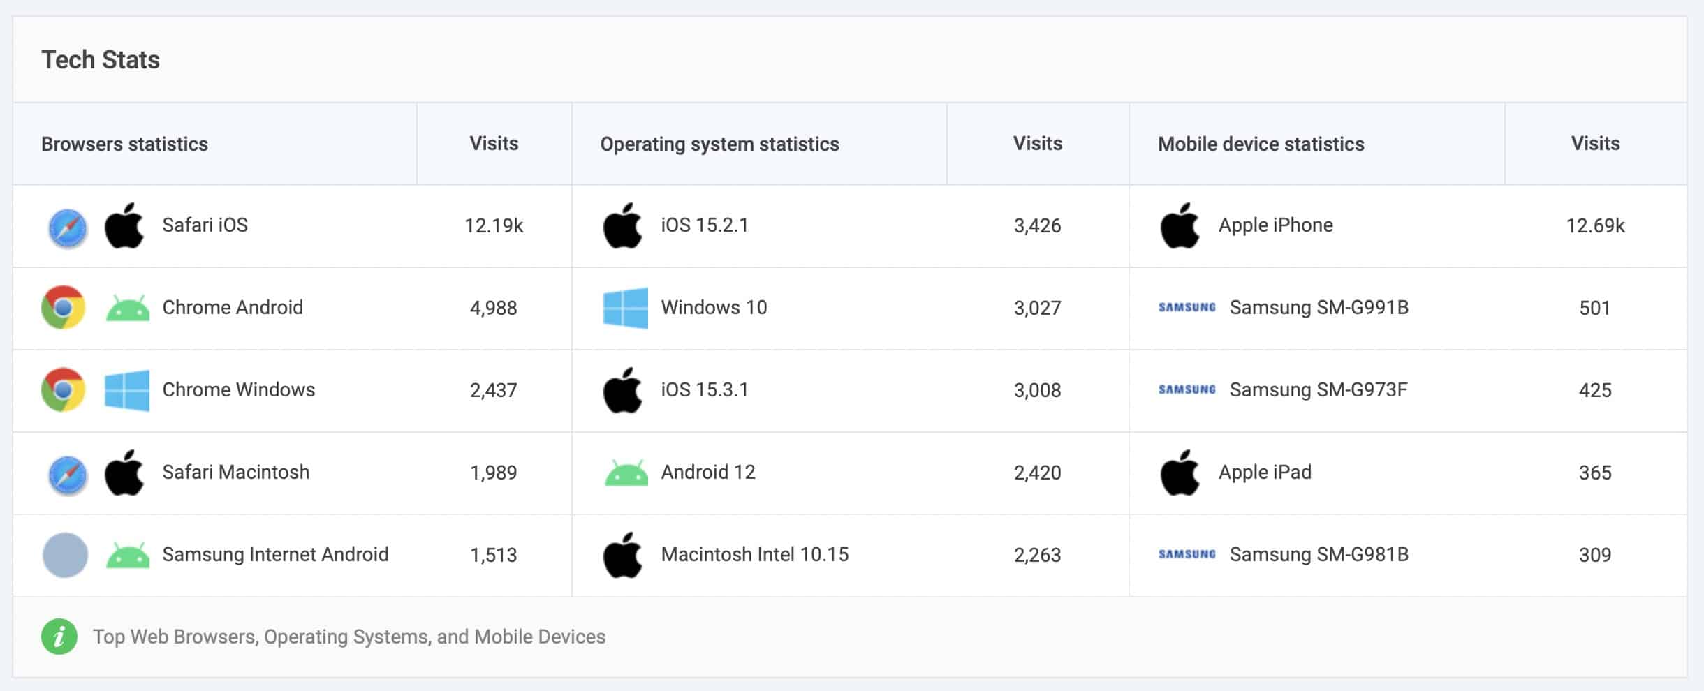Click the Tech Stats panel title
This screenshot has height=691, width=1704.
pyautogui.click(x=101, y=60)
